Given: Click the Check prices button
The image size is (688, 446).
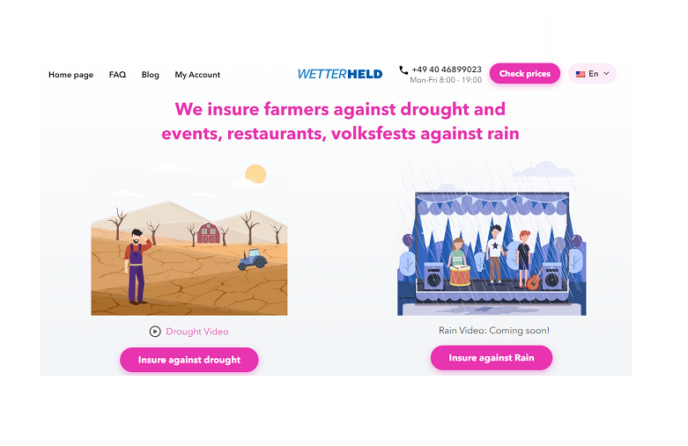Looking at the screenshot, I should point(525,74).
